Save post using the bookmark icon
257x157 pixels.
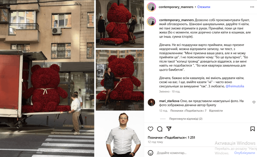252,129
